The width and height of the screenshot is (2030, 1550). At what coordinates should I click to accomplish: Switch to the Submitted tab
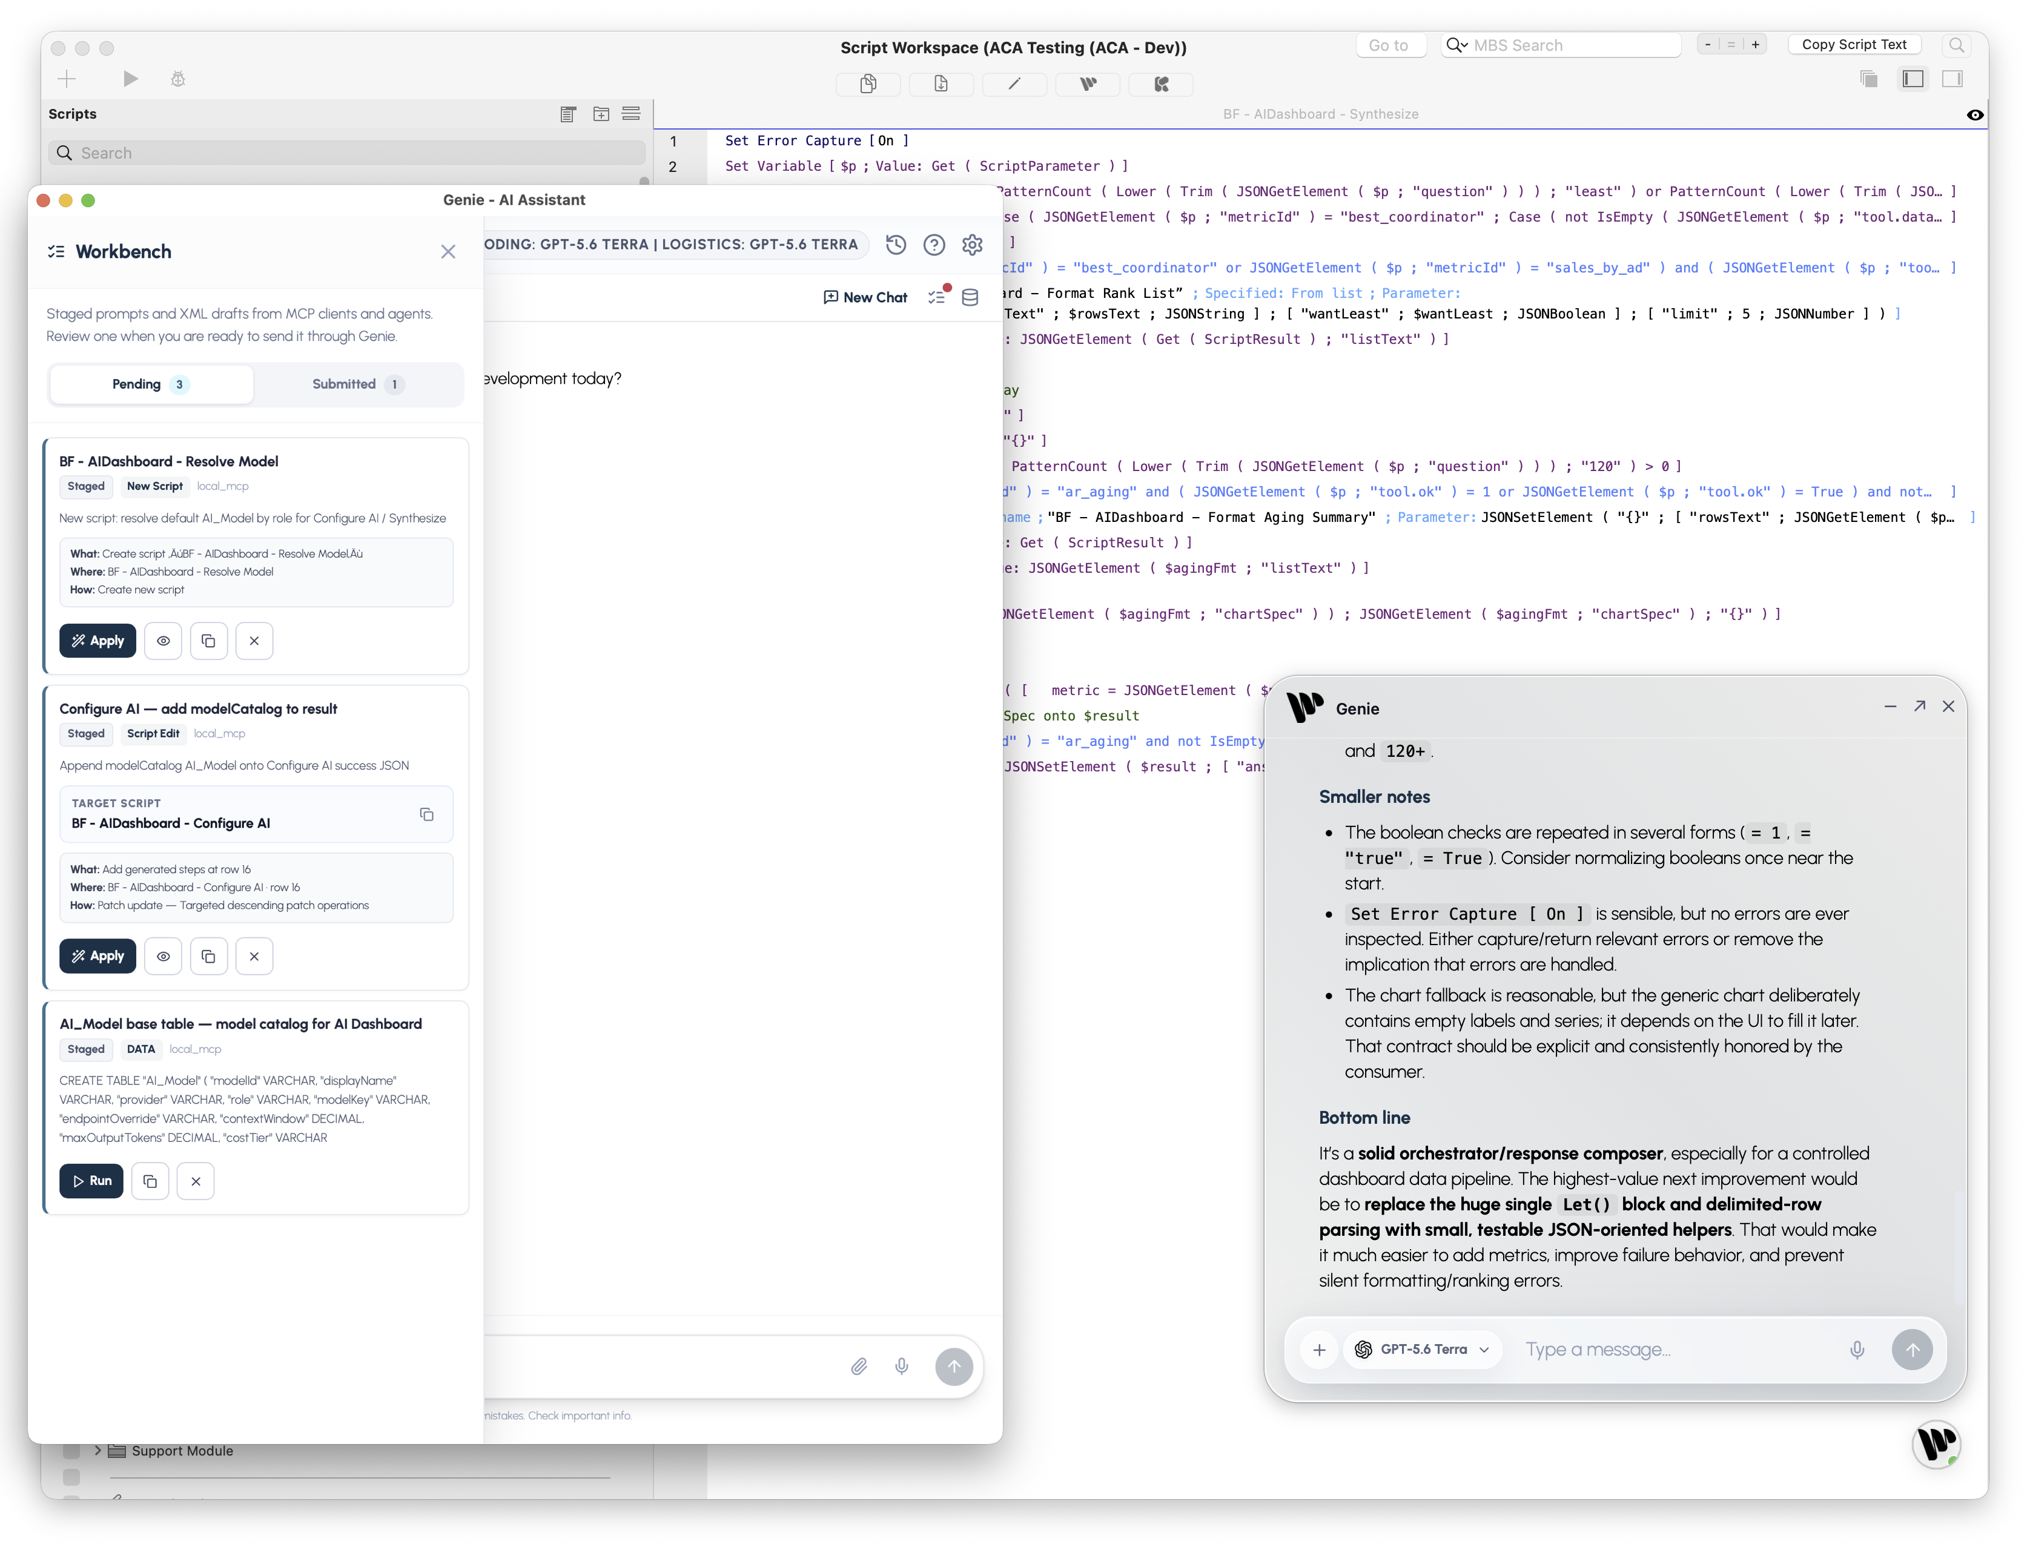point(357,384)
